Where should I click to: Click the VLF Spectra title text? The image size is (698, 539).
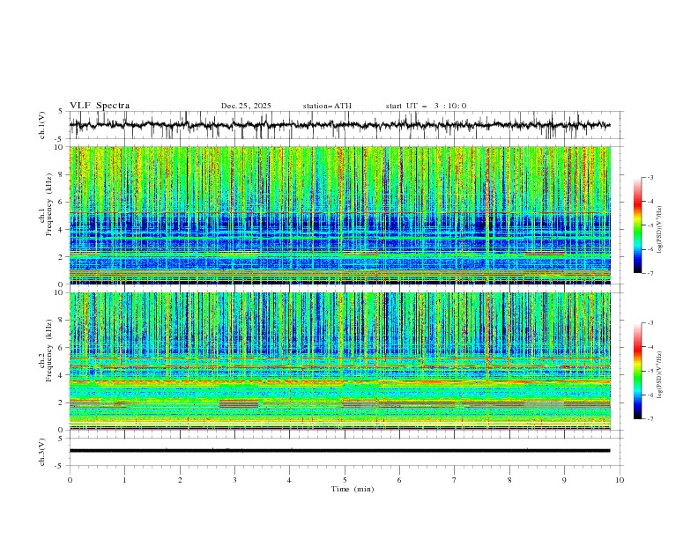[x=100, y=106]
